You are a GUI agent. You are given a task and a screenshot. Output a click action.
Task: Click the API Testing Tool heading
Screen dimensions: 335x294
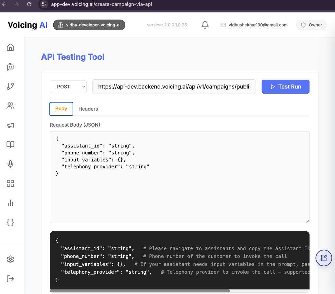pyautogui.click(x=73, y=57)
